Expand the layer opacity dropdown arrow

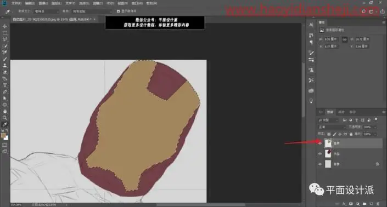coord(375,127)
